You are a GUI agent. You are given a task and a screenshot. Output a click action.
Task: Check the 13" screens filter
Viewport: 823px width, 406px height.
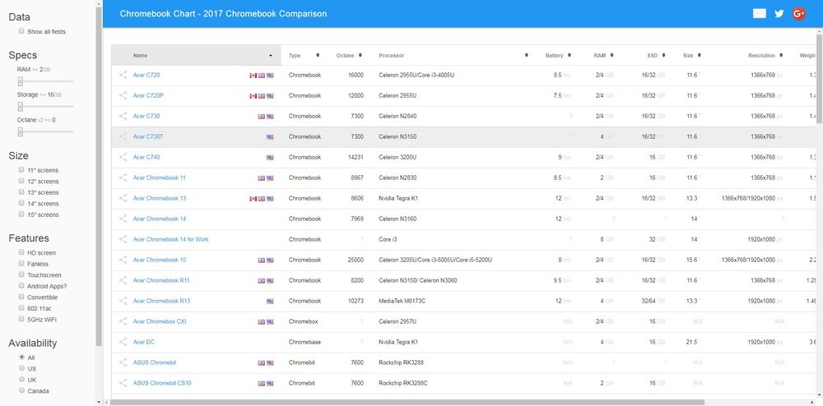[21, 191]
